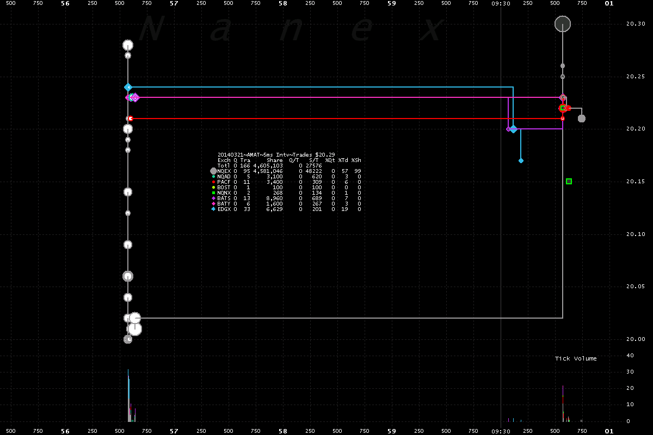Click the 20.10 price axis label
This screenshot has width=653, height=435.
636,234
